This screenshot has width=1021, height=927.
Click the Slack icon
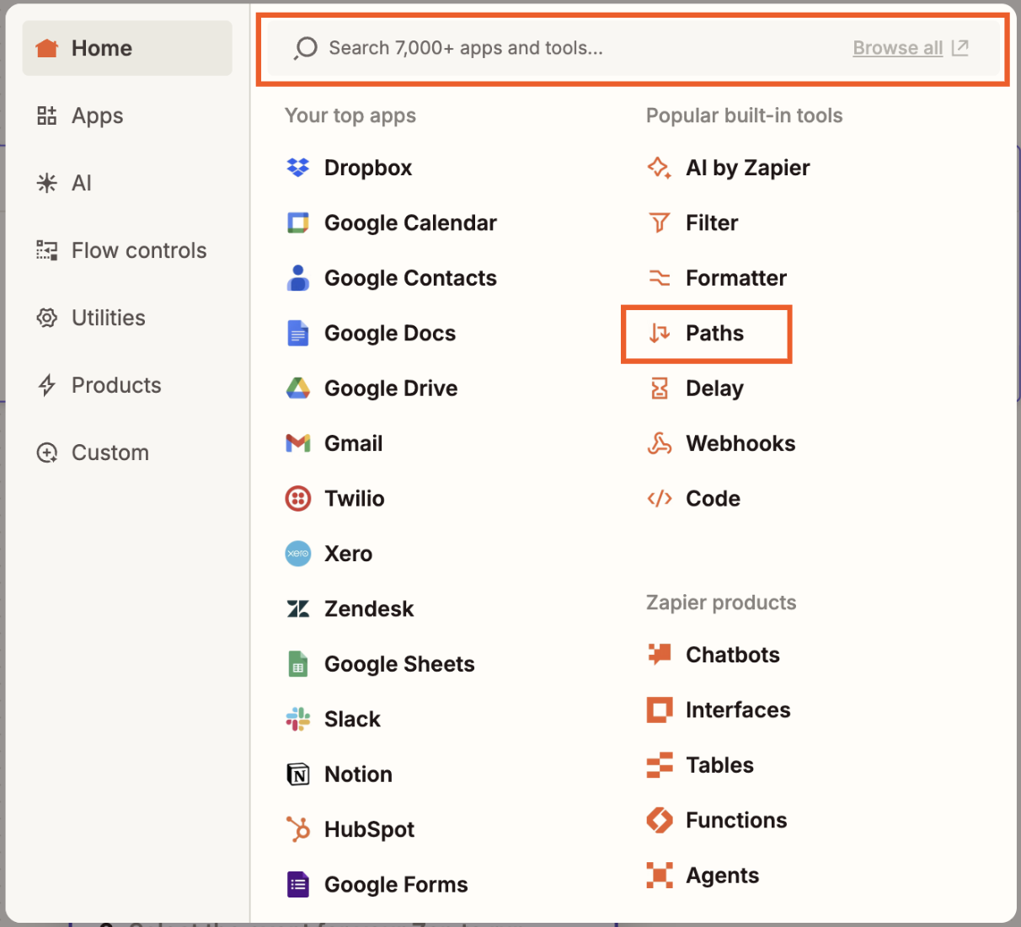tap(298, 719)
